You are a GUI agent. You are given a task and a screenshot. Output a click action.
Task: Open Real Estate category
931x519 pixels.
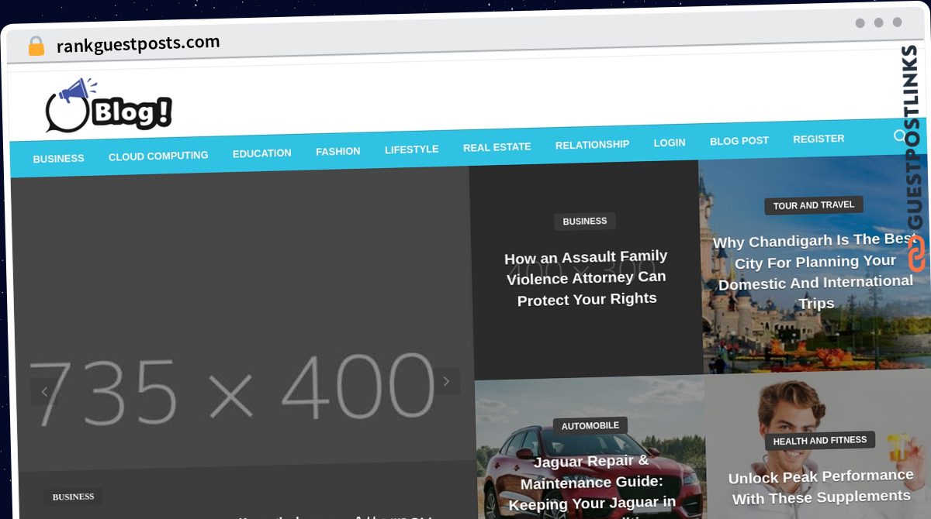point(497,147)
